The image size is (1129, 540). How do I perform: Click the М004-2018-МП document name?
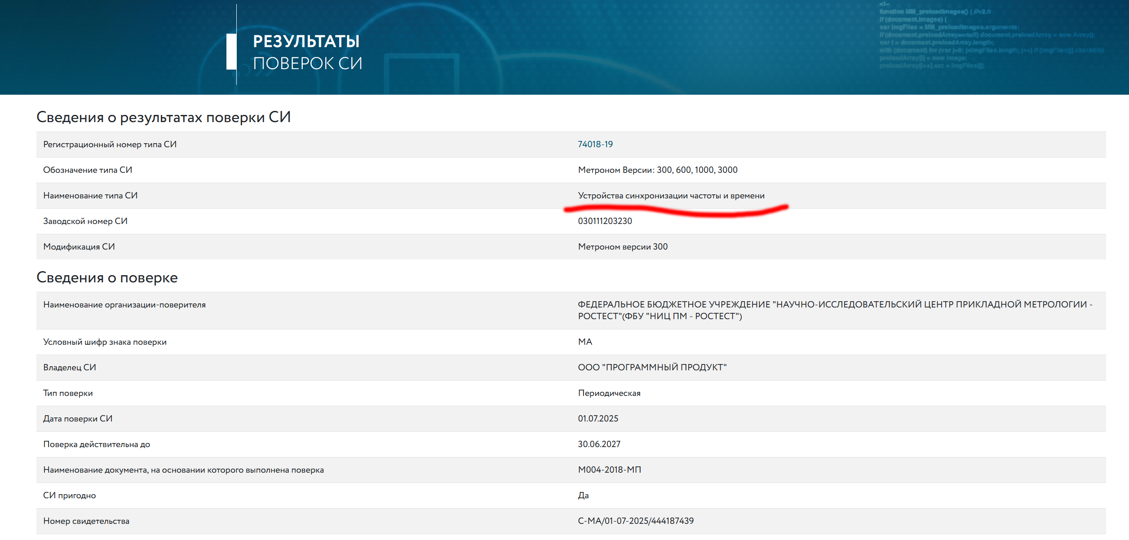point(609,470)
